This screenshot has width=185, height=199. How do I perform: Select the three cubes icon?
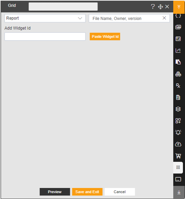(x=178, y=74)
